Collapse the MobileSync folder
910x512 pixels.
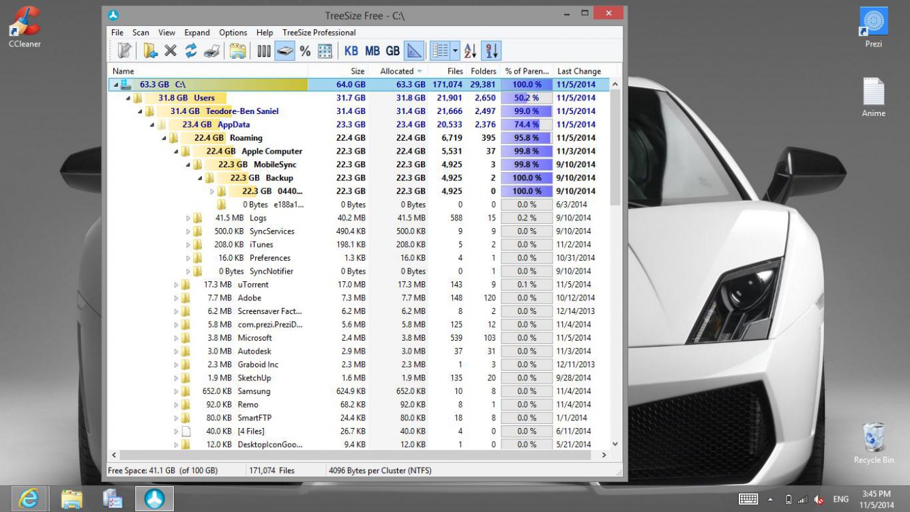[x=188, y=165]
